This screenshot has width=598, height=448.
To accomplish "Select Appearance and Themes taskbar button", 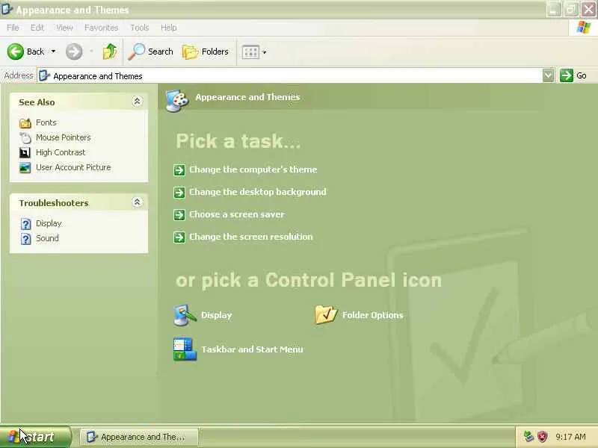I will pos(139,437).
